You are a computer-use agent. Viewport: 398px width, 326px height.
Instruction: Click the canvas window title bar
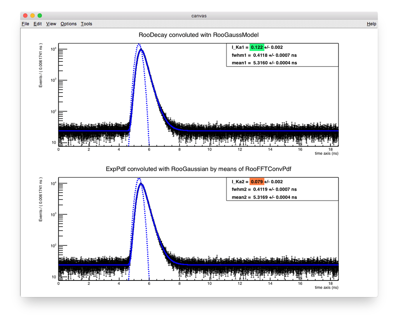199,16
